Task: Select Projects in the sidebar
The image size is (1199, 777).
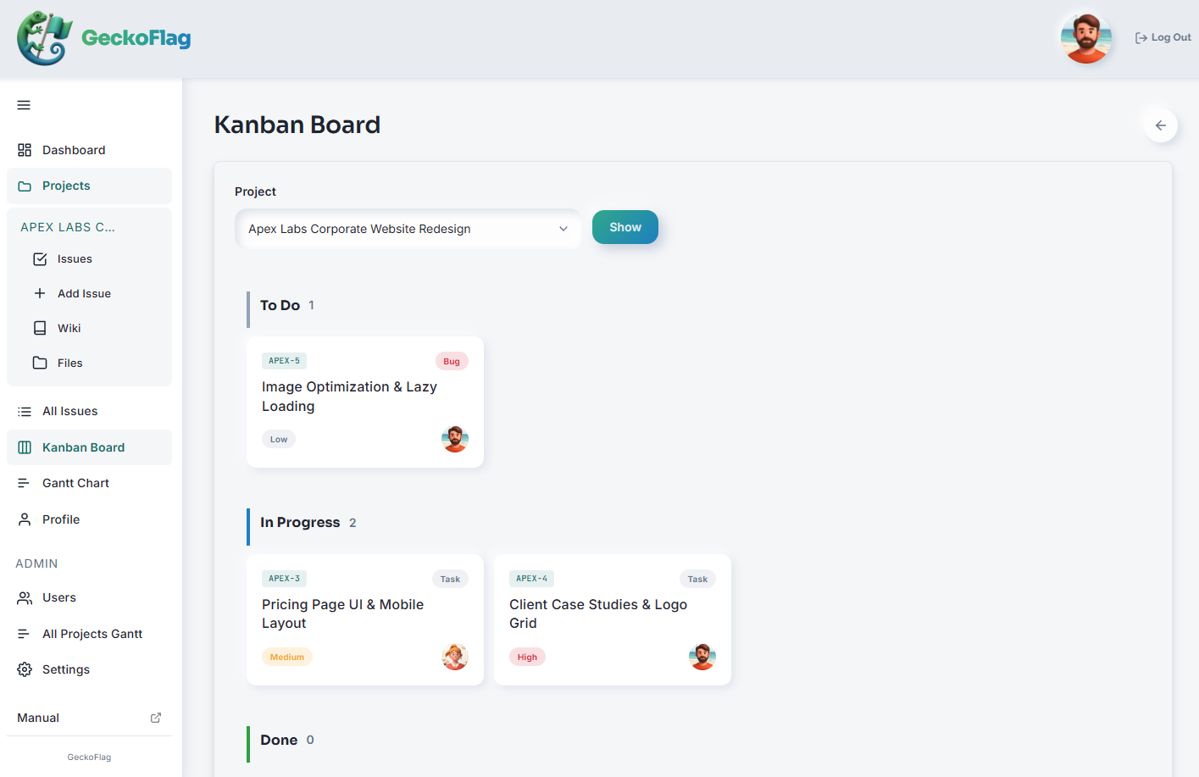Action: point(89,186)
